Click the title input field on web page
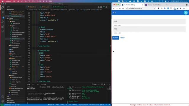The image size is (189, 106). tap(149, 21)
